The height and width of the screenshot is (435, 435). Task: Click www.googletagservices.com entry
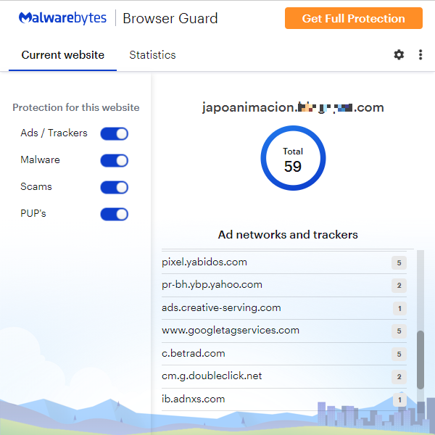284,331
